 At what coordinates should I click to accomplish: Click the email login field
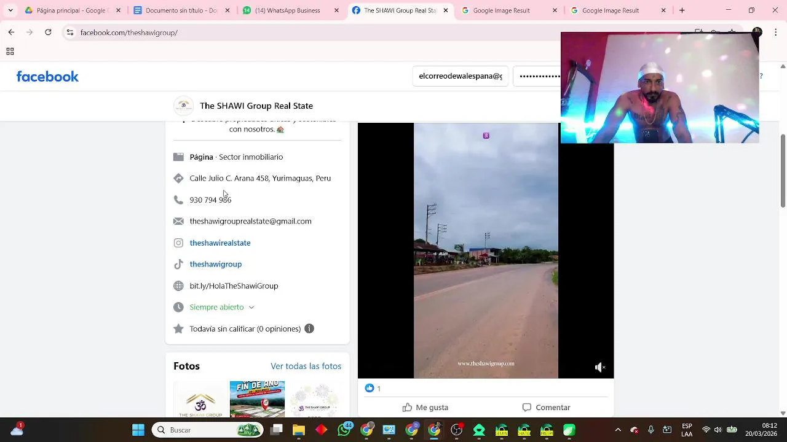(x=461, y=76)
